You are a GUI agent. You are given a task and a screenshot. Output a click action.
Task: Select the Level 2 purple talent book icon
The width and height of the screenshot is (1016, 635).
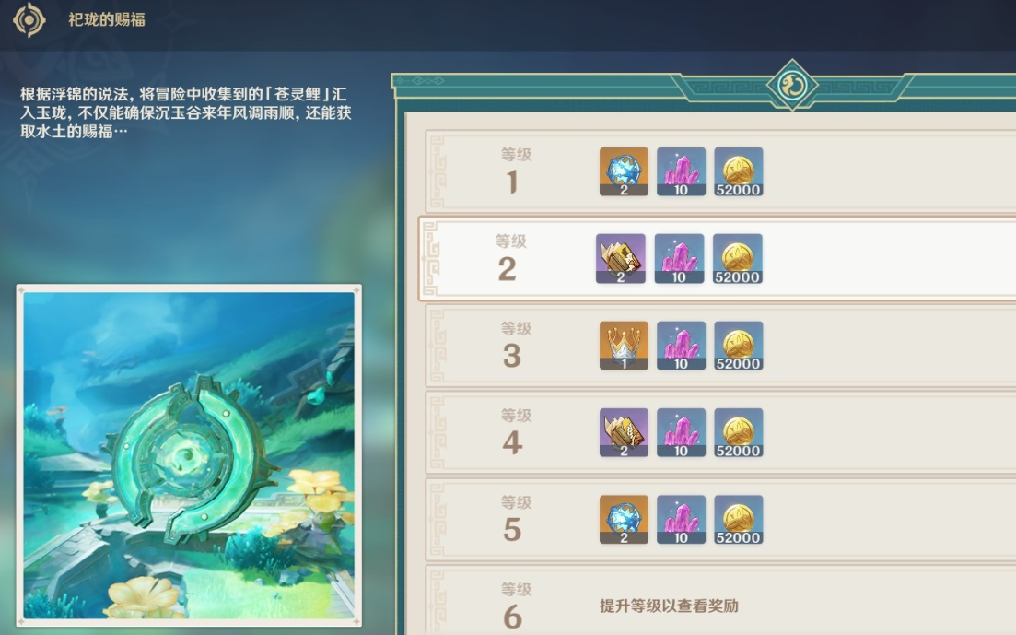pyautogui.click(x=620, y=258)
